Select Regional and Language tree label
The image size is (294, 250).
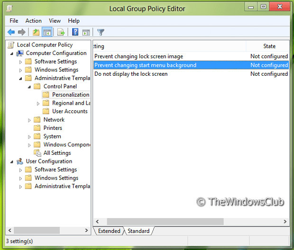[x=71, y=103]
